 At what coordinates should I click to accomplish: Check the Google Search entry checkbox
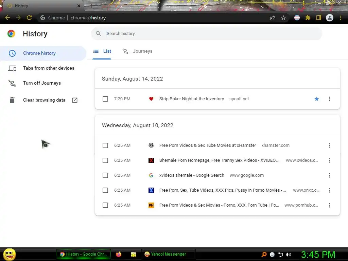[x=105, y=175]
